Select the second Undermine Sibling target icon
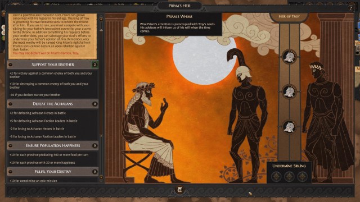360x202 pixels. pos(289,177)
